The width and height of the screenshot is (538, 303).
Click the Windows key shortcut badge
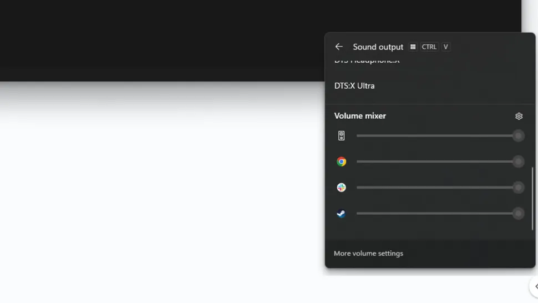point(413,47)
